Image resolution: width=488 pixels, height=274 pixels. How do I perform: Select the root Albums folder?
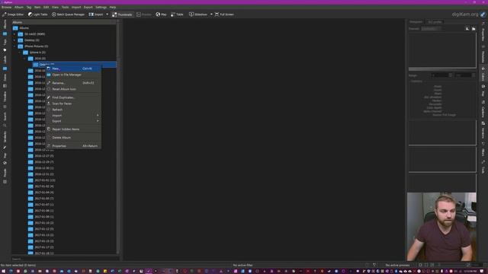(x=21, y=28)
